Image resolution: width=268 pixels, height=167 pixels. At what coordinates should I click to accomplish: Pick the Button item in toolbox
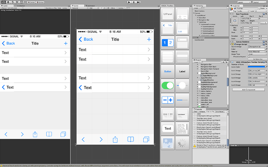168,71
